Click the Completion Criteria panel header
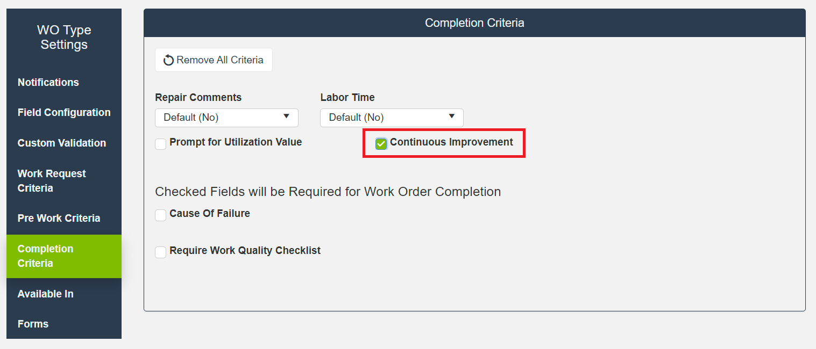This screenshot has width=816, height=349. coord(474,23)
